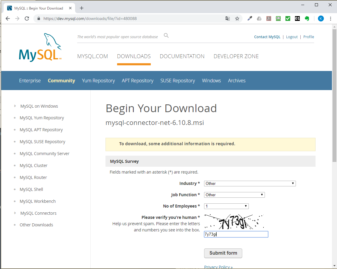Screen dimensions: 337x269
Task: Click the human verification text input box
Action: (x=236, y=234)
